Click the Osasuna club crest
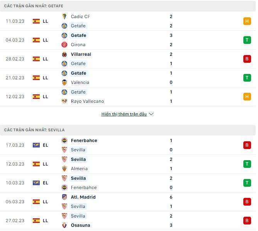 pos(64,225)
